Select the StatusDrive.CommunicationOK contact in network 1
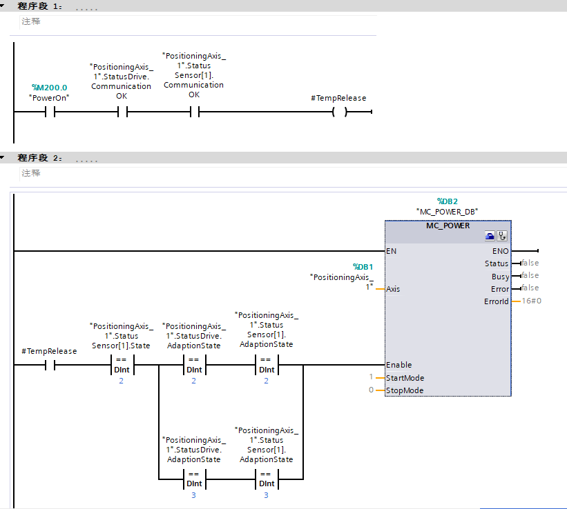 pyautogui.click(x=122, y=112)
